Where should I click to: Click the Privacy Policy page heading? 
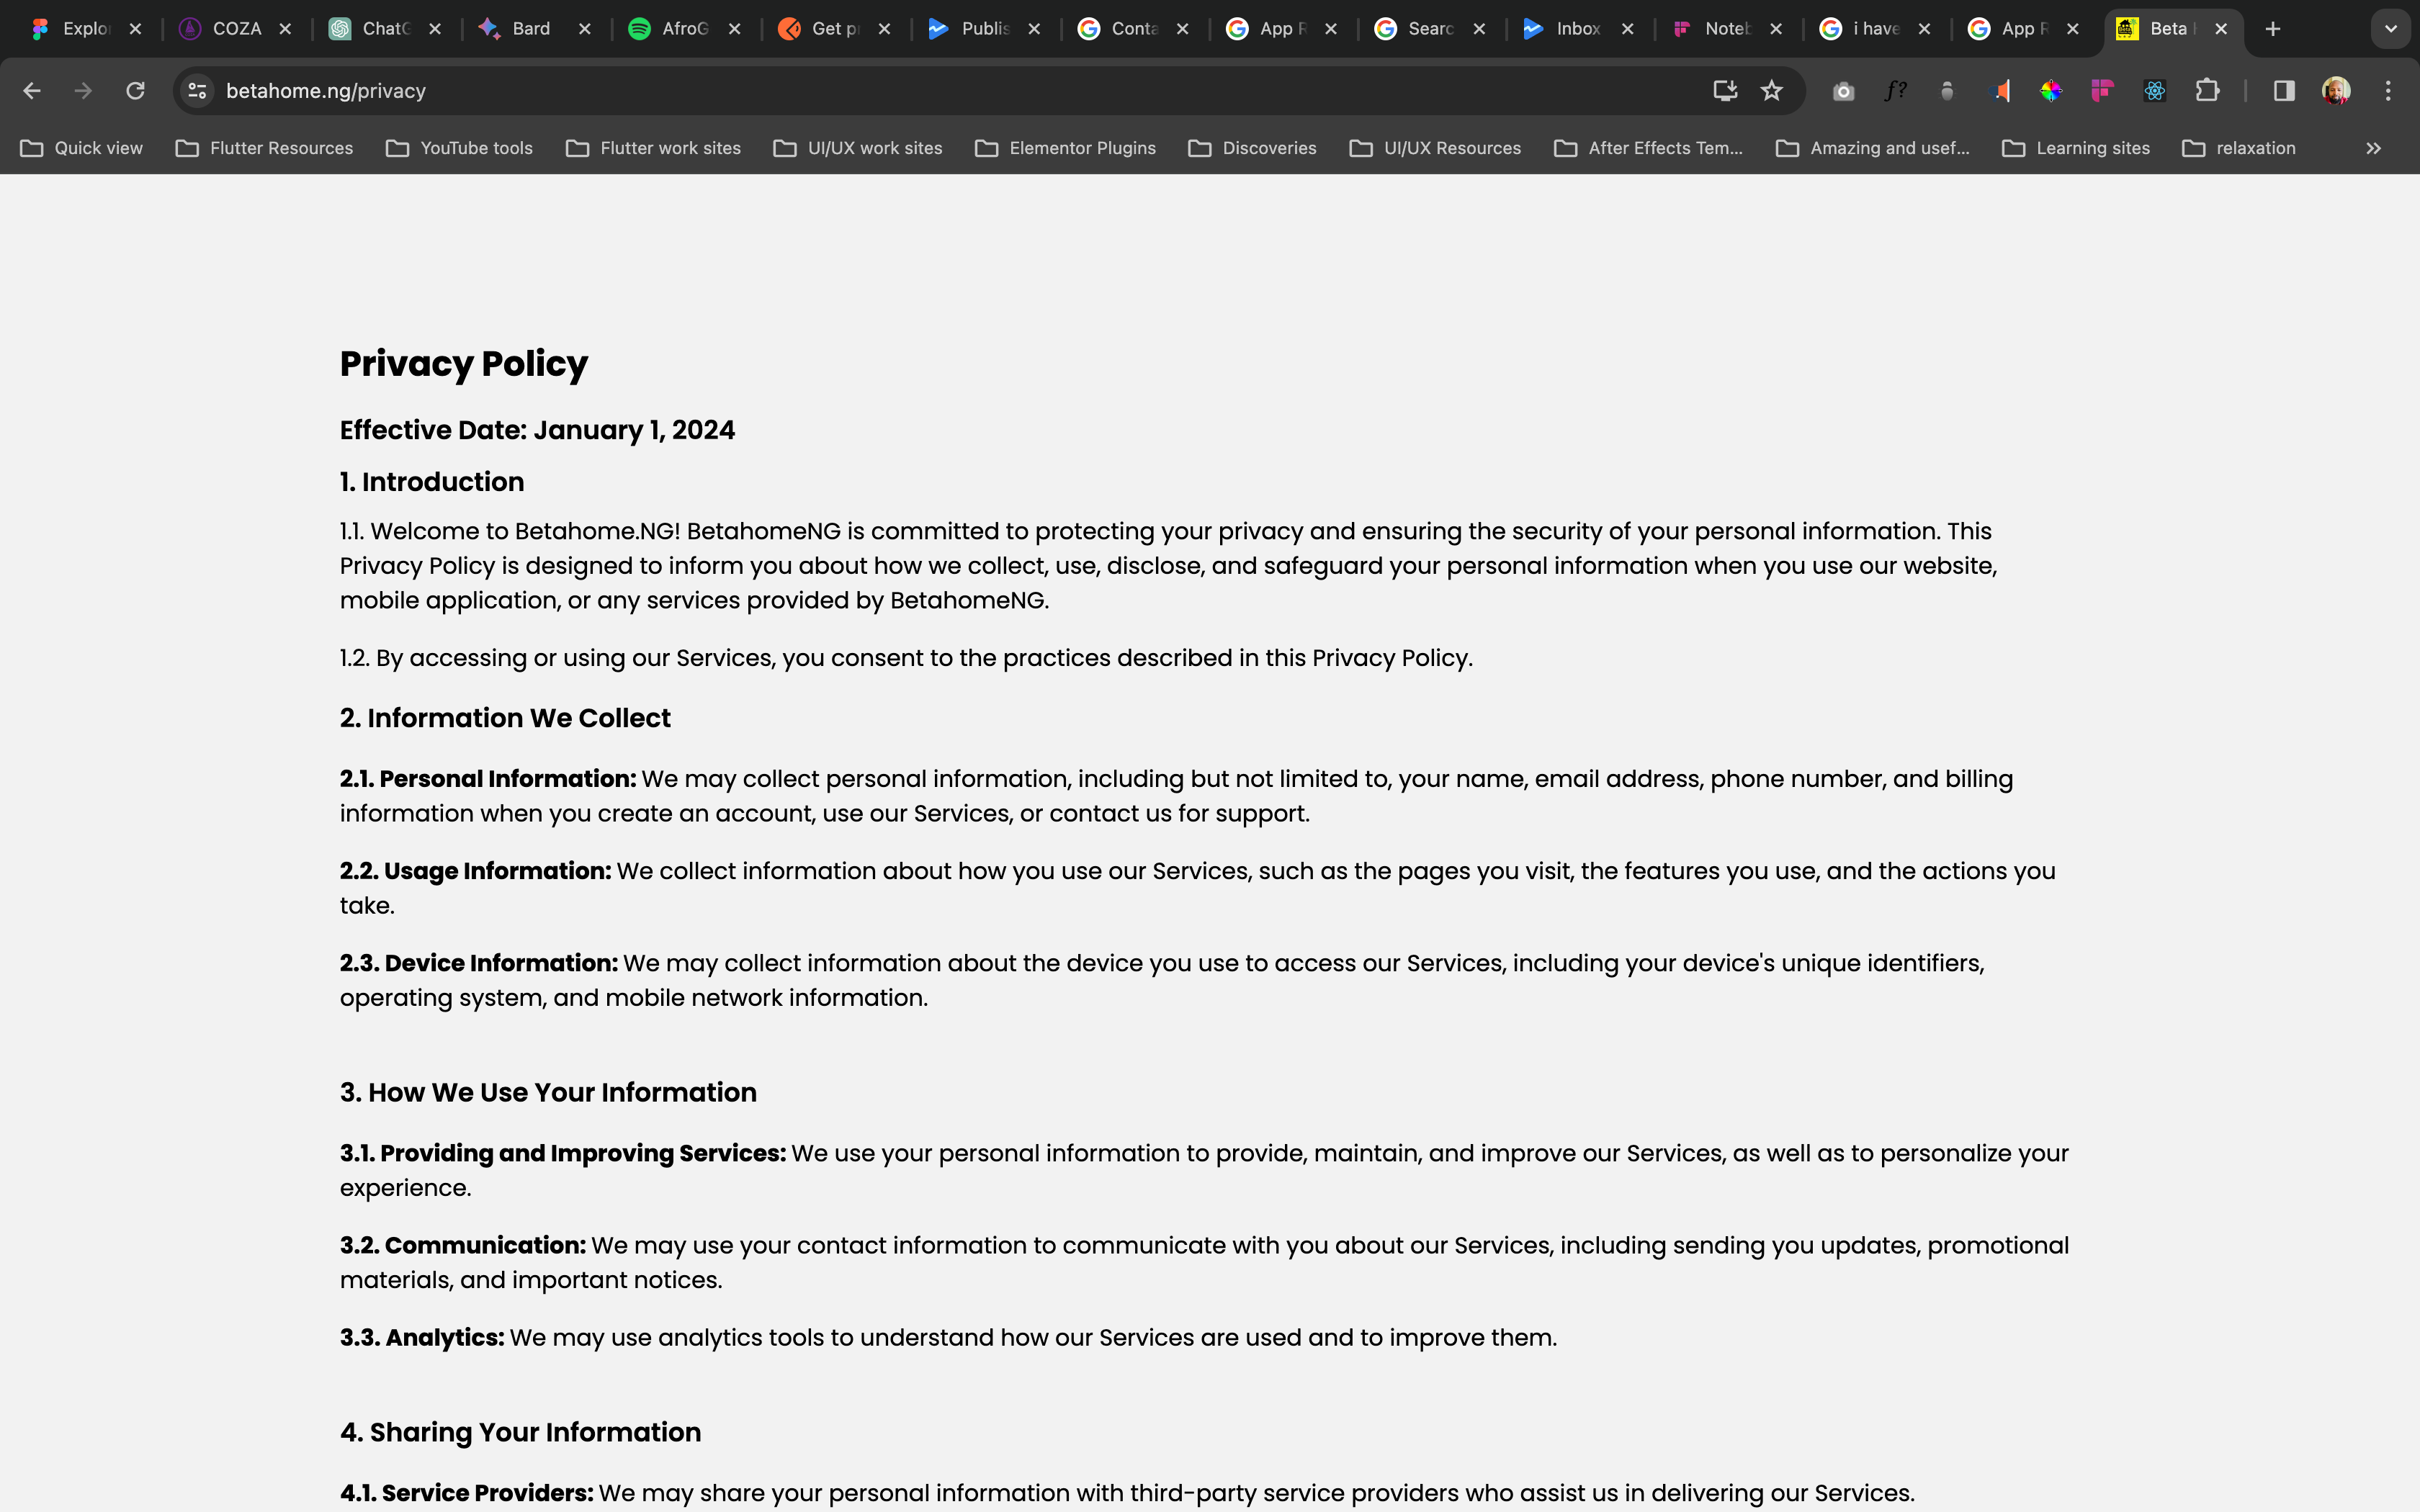[464, 364]
